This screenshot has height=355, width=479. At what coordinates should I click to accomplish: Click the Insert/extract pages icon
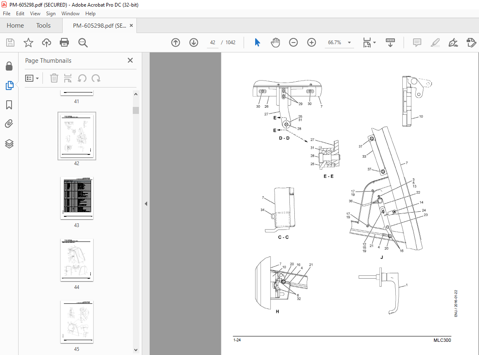pyautogui.click(x=68, y=78)
